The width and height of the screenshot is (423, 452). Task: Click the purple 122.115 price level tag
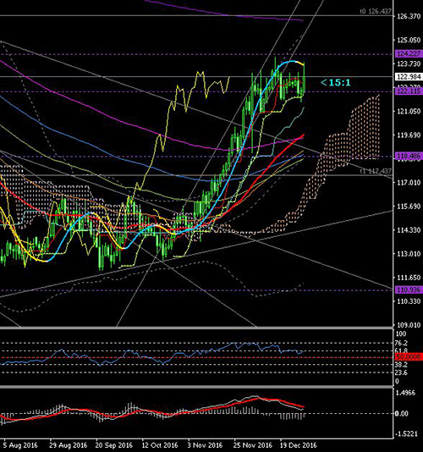409,91
